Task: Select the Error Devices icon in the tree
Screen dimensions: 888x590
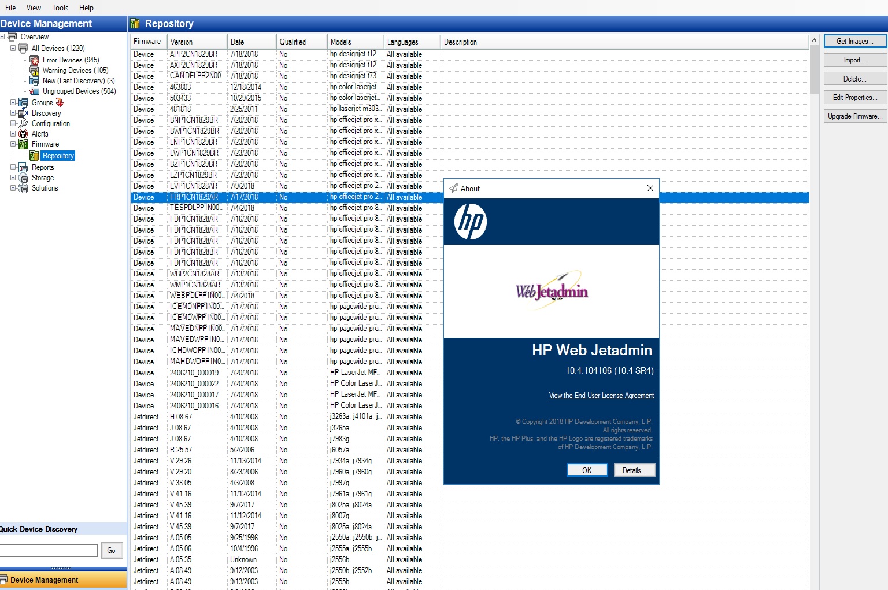Action: (34, 60)
